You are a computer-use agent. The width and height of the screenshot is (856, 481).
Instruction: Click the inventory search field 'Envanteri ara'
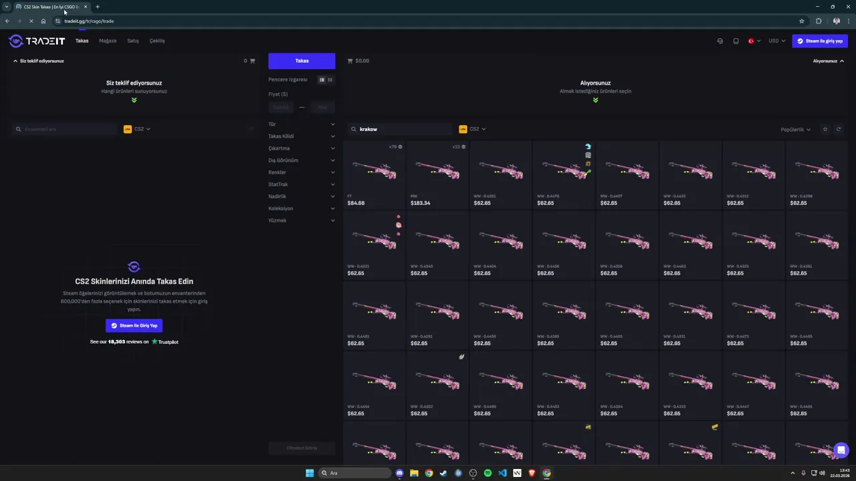tap(66, 129)
